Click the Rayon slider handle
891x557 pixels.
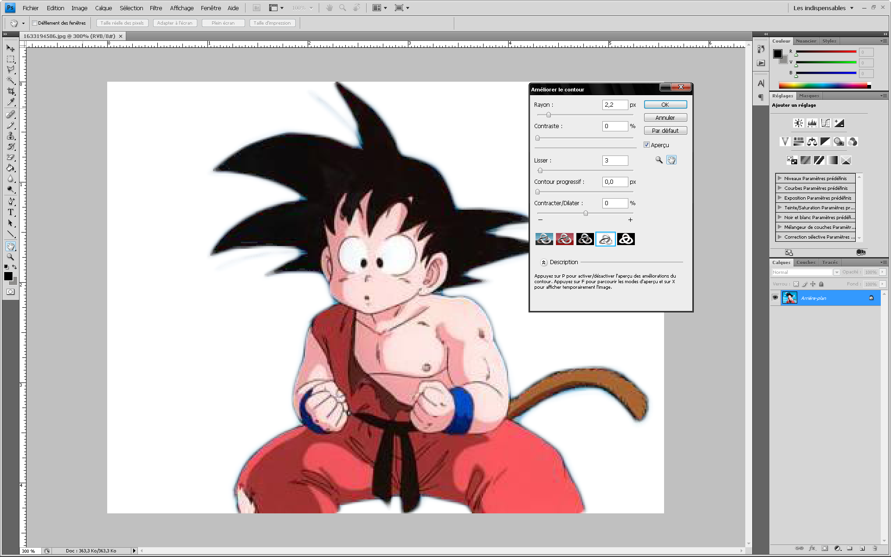click(x=549, y=115)
